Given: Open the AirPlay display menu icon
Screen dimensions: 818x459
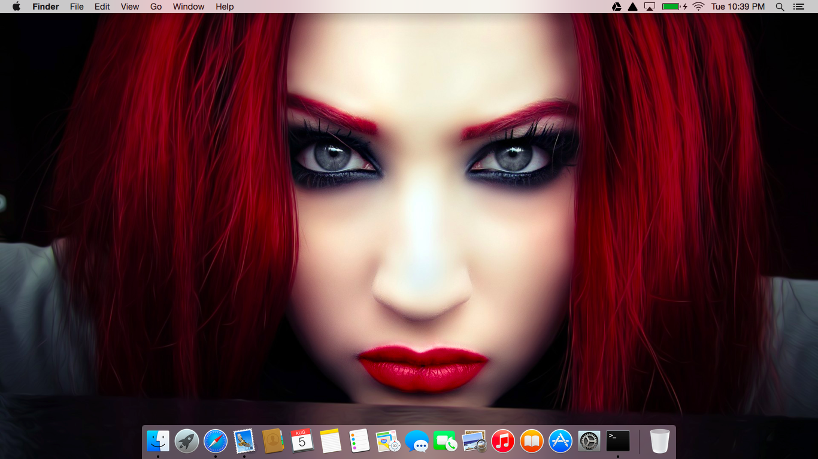Looking at the screenshot, I should [650, 7].
